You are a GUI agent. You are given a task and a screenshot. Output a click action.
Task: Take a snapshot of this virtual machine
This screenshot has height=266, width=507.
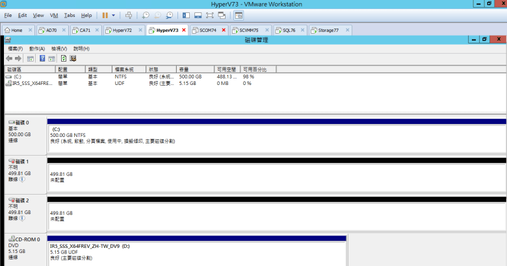click(x=146, y=14)
